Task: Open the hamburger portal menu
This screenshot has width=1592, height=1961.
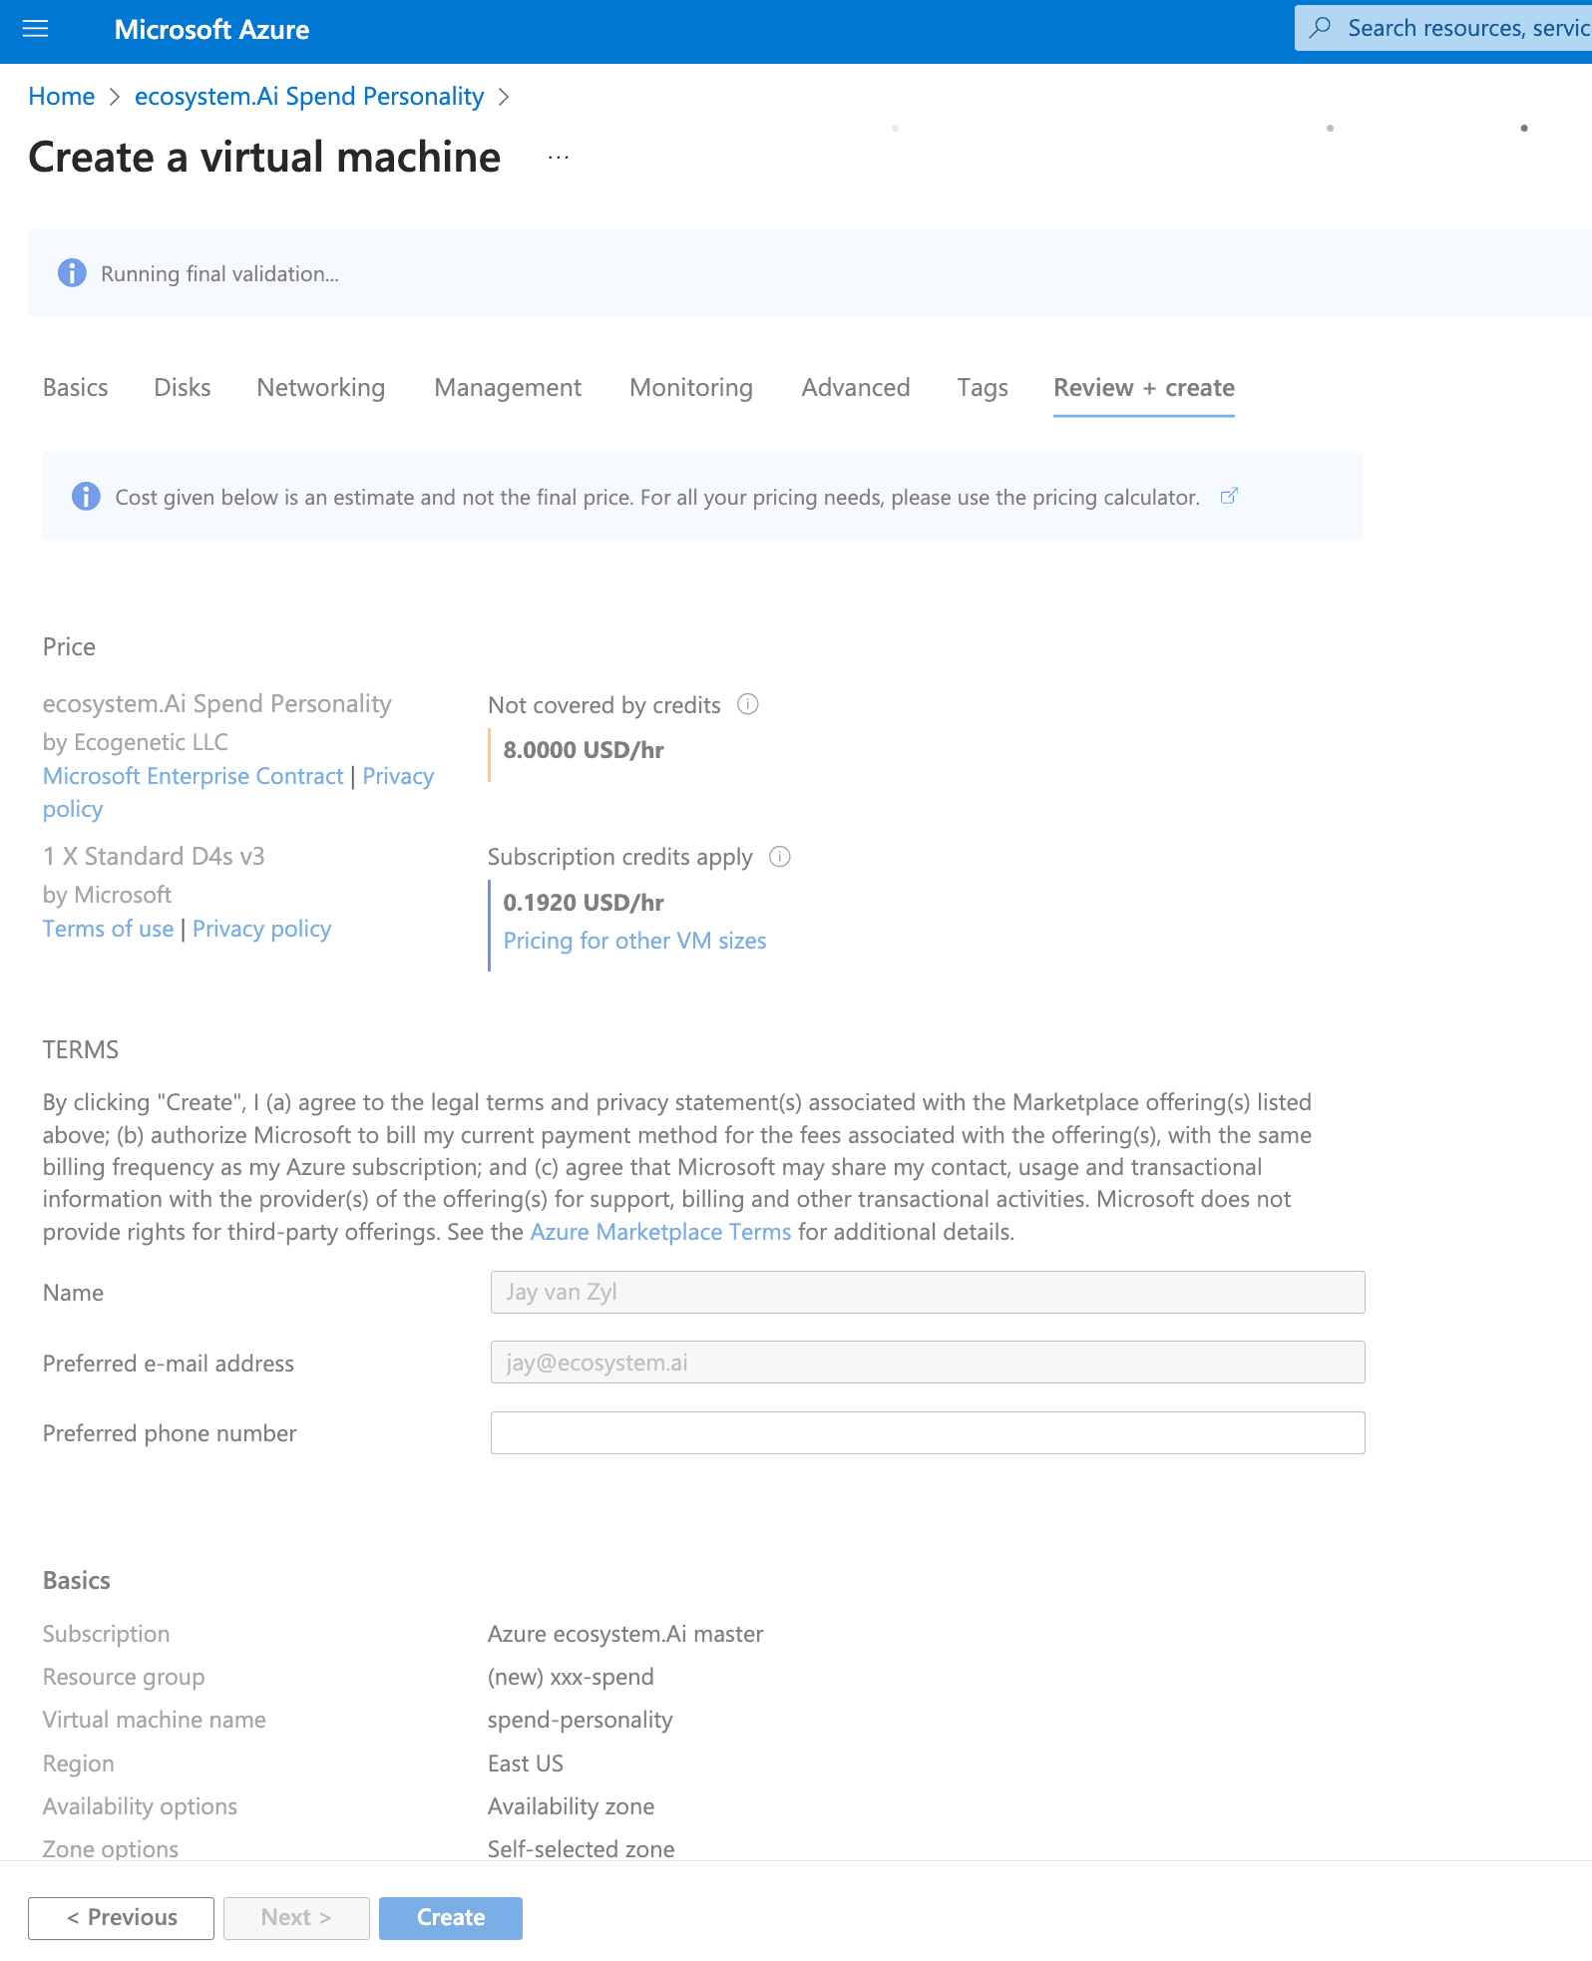Action: coord(35,29)
